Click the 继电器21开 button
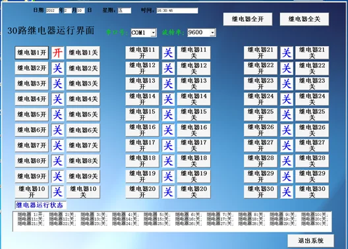This screenshot has height=249, width=348. [260, 53]
